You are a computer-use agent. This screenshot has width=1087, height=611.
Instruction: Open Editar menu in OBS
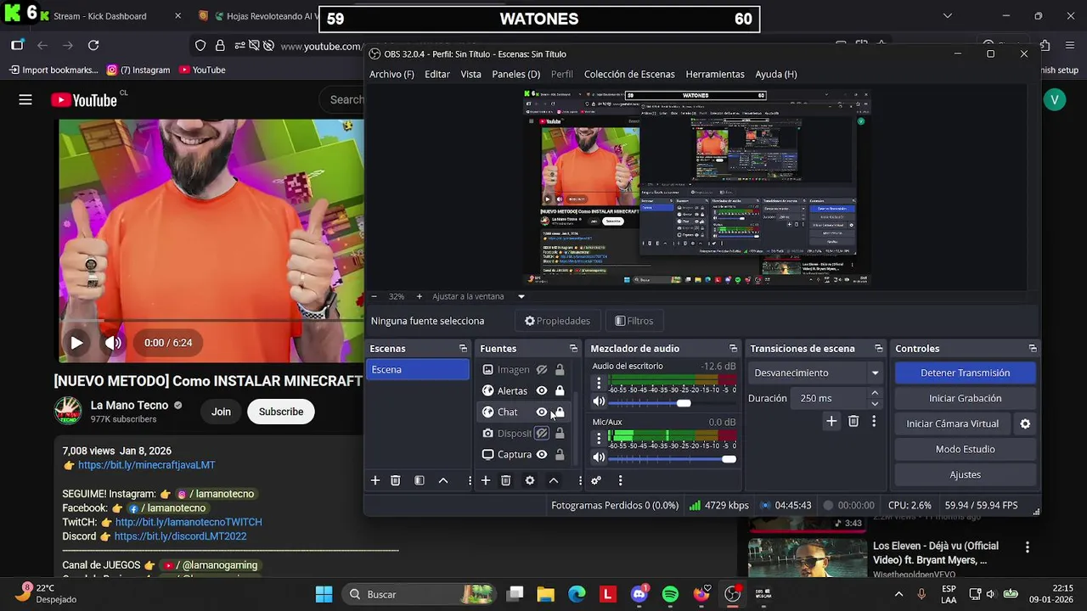pos(437,74)
